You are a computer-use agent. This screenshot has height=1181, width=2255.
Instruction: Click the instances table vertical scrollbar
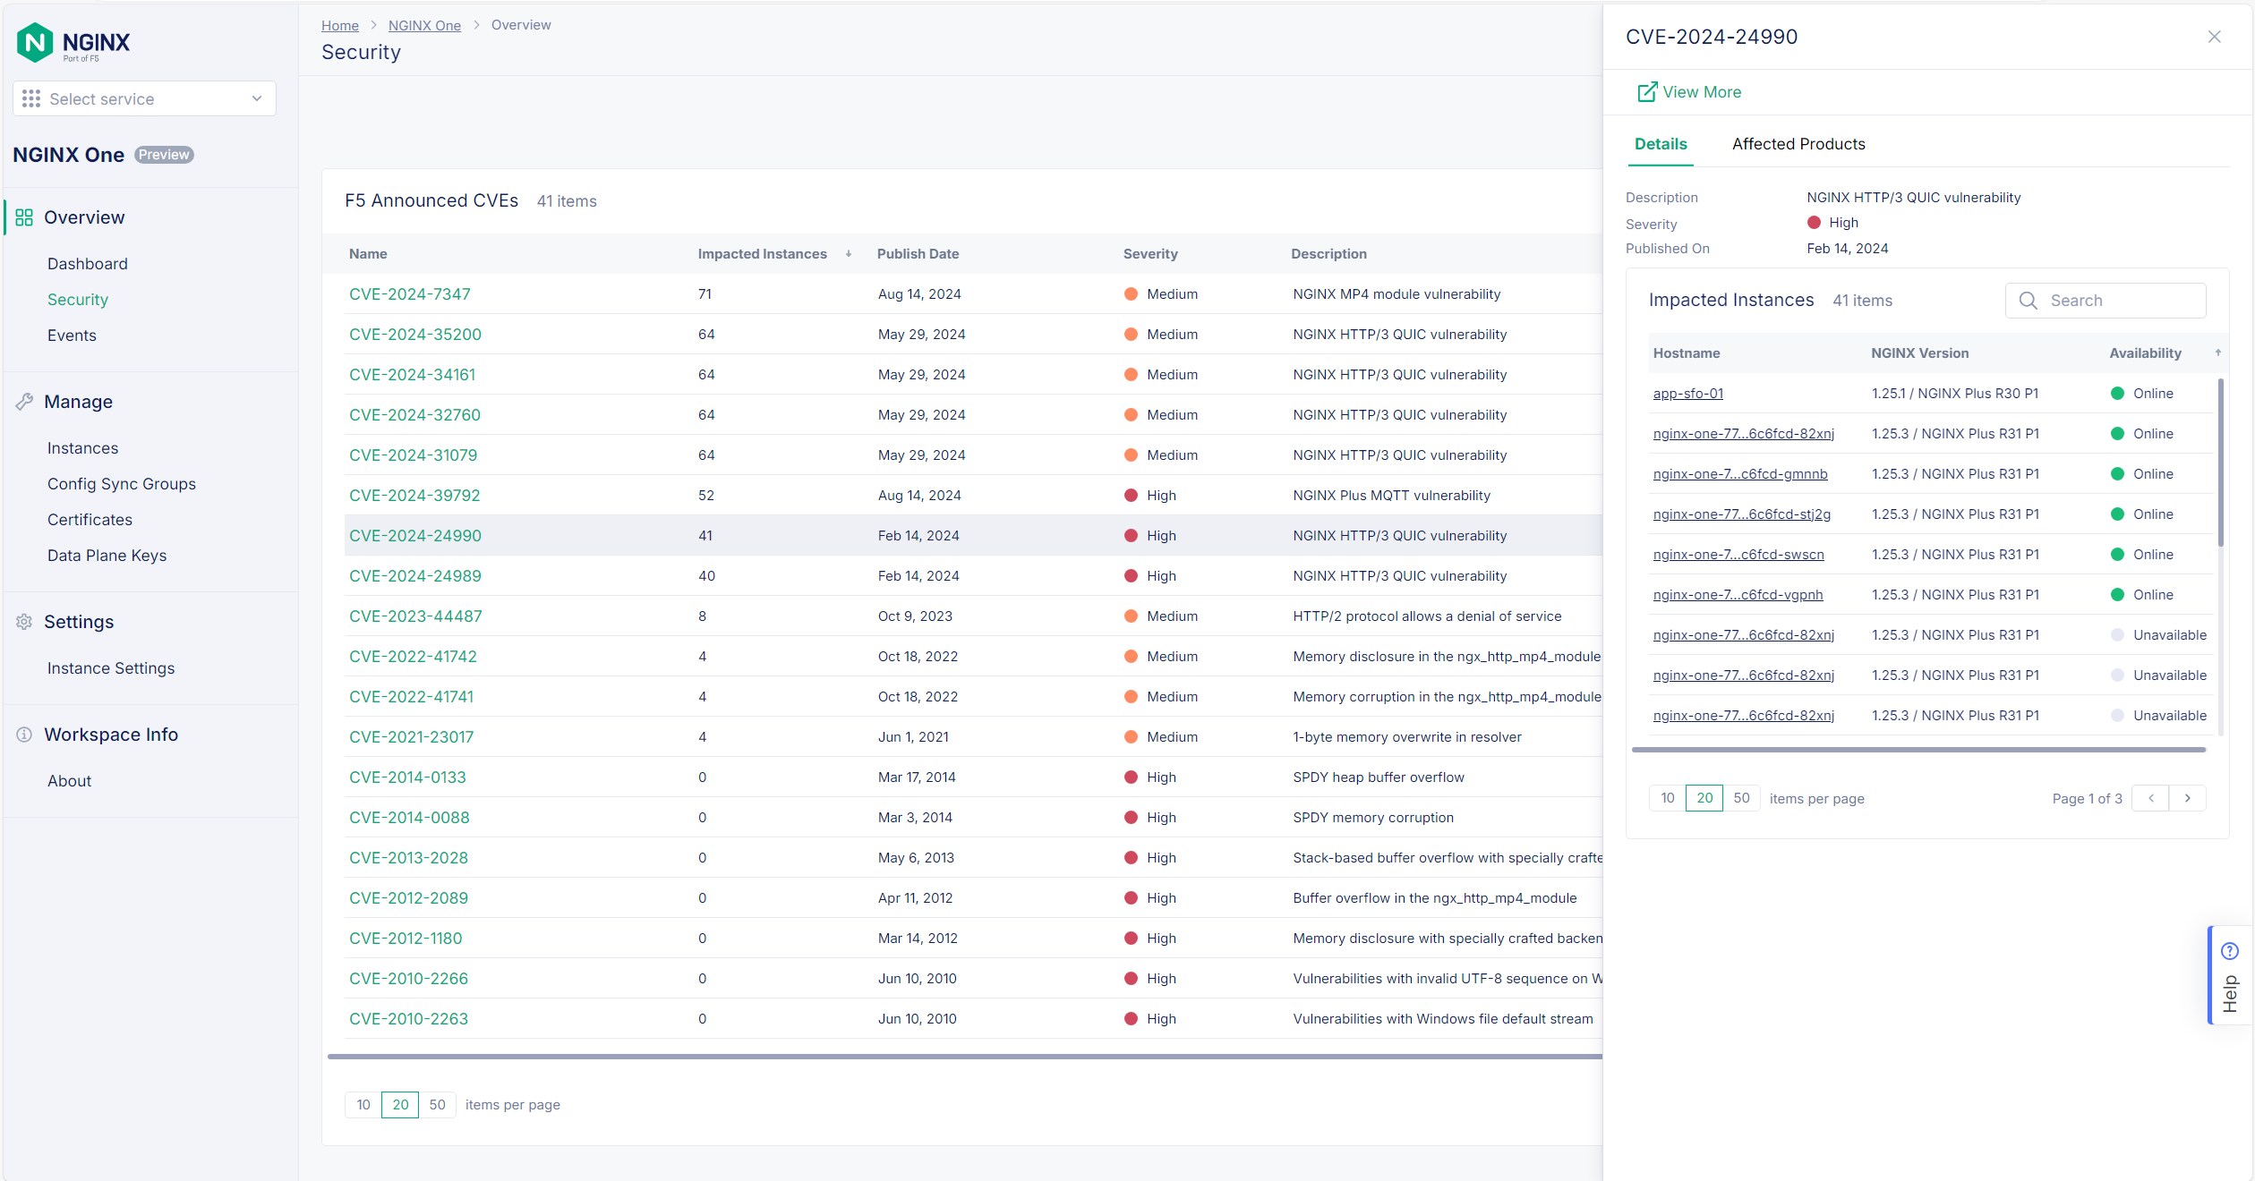(x=2220, y=463)
